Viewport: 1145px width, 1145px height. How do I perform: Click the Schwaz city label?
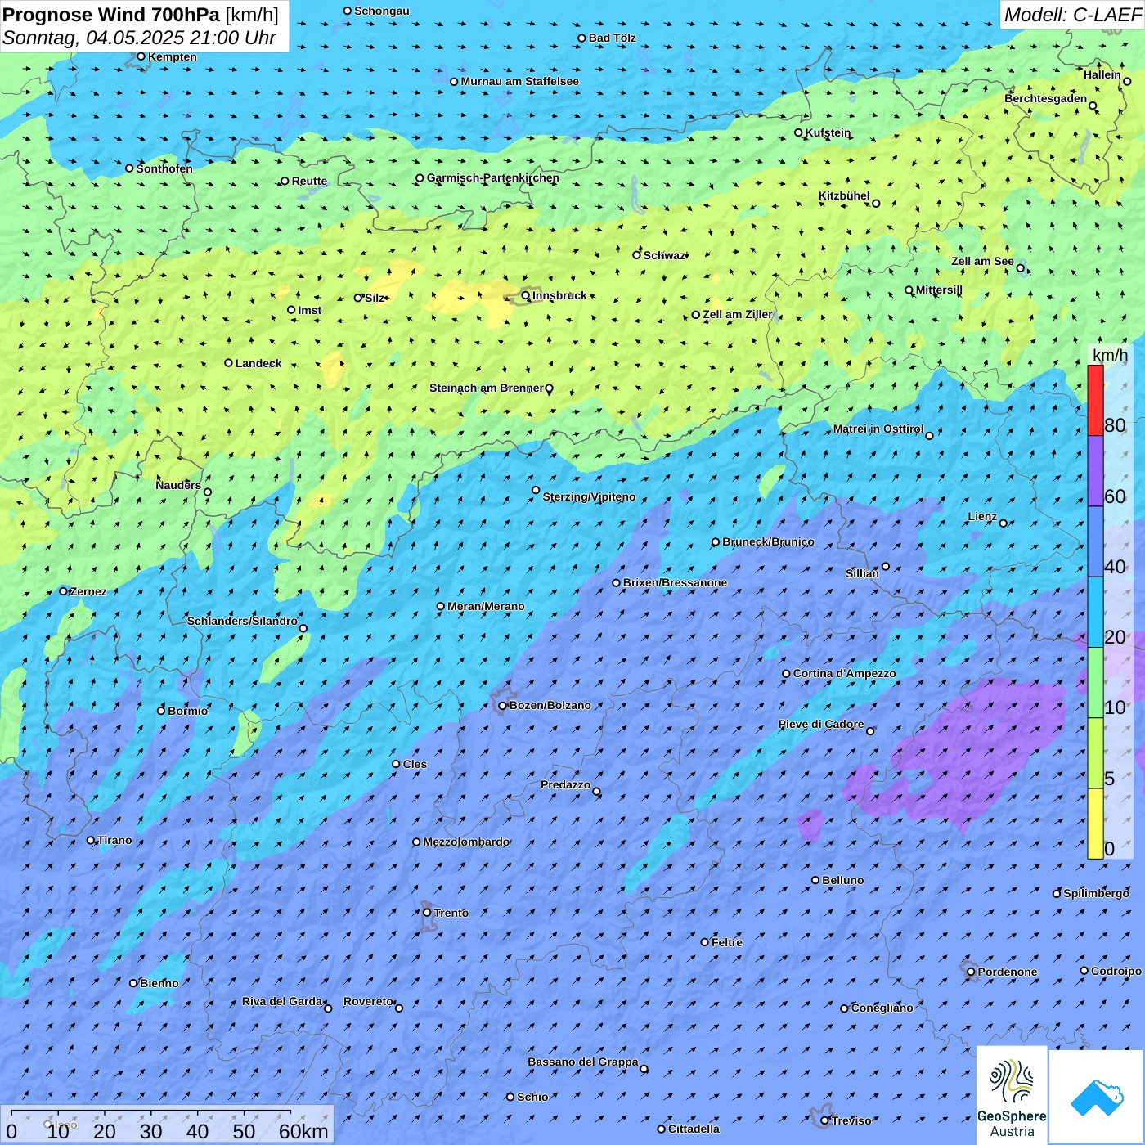[x=664, y=255]
